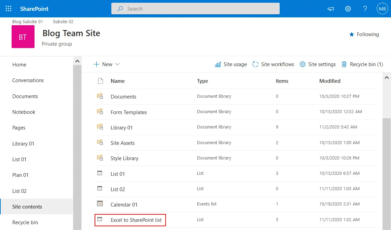Expand the New dropdown menu
Image resolution: width=391 pixels, height=230 pixels.
(x=107, y=64)
